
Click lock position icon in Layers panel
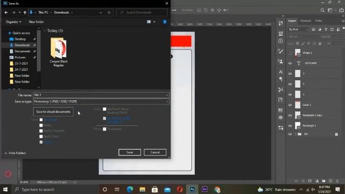pyautogui.click(x=308, y=44)
